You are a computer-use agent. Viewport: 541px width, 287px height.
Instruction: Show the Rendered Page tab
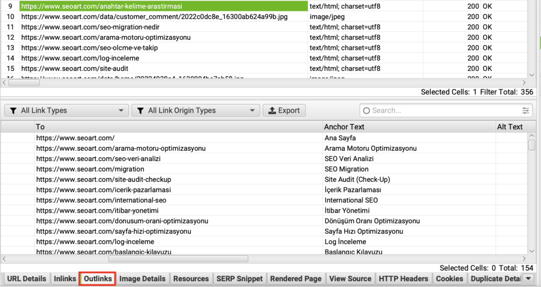click(295, 279)
